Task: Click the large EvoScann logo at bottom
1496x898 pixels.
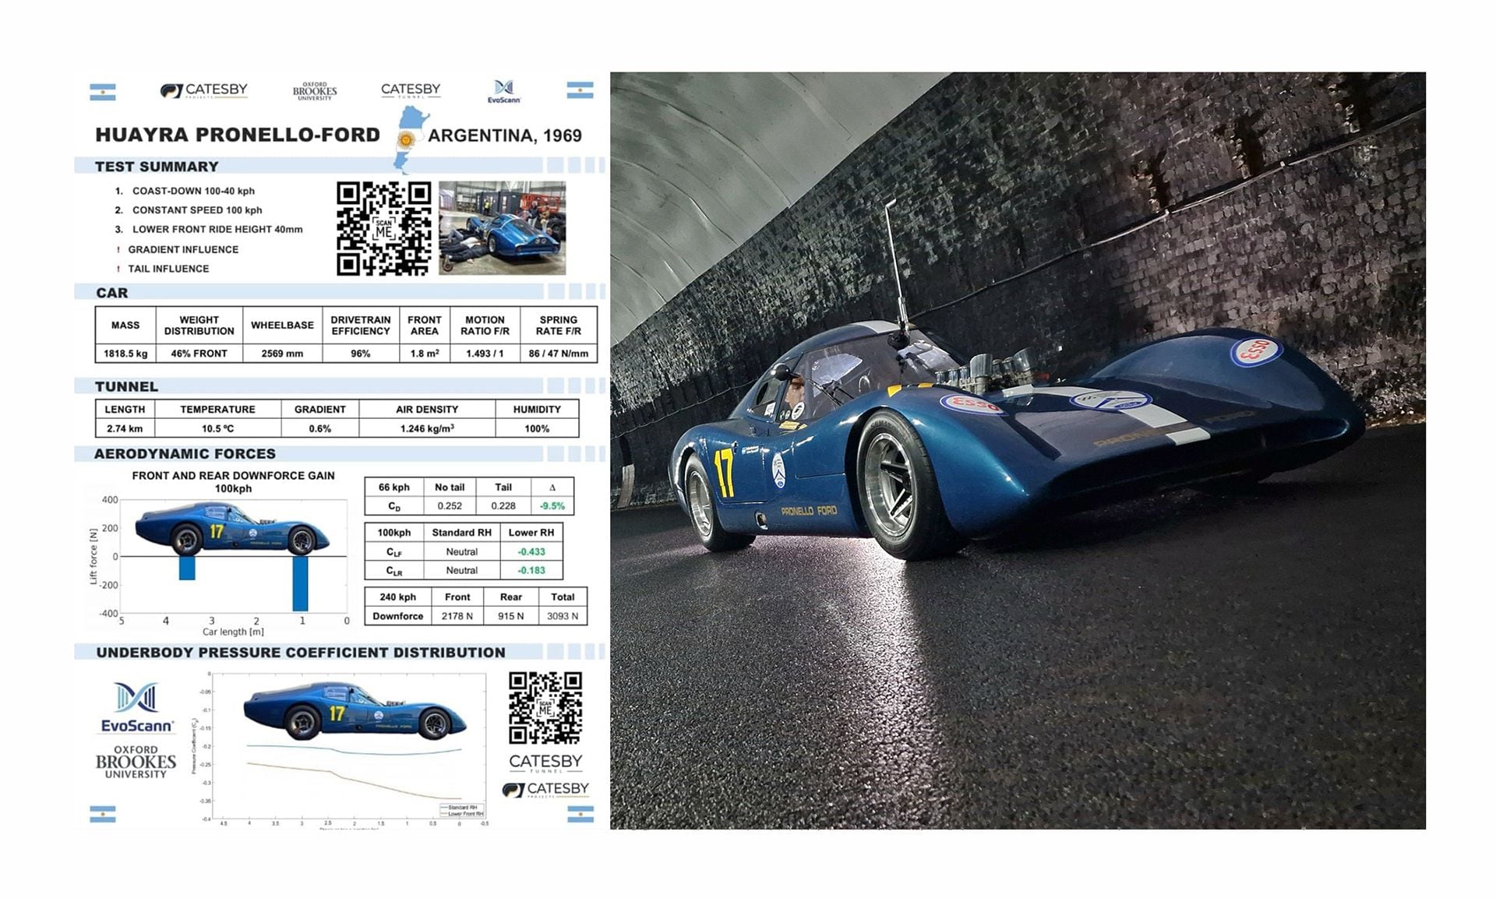Action: click(136, 708)
